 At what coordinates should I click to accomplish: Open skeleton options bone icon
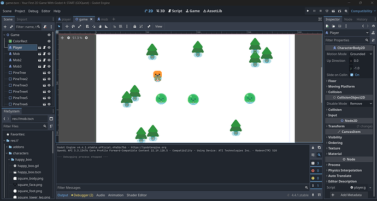(x=149, y=26)
